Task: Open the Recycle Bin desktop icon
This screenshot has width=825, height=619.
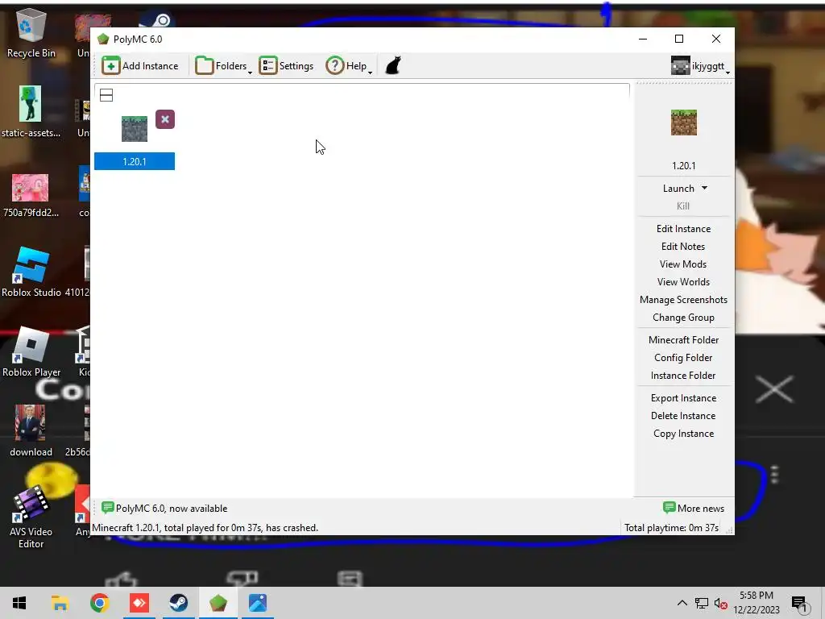Action: click(x=31, y=34)
